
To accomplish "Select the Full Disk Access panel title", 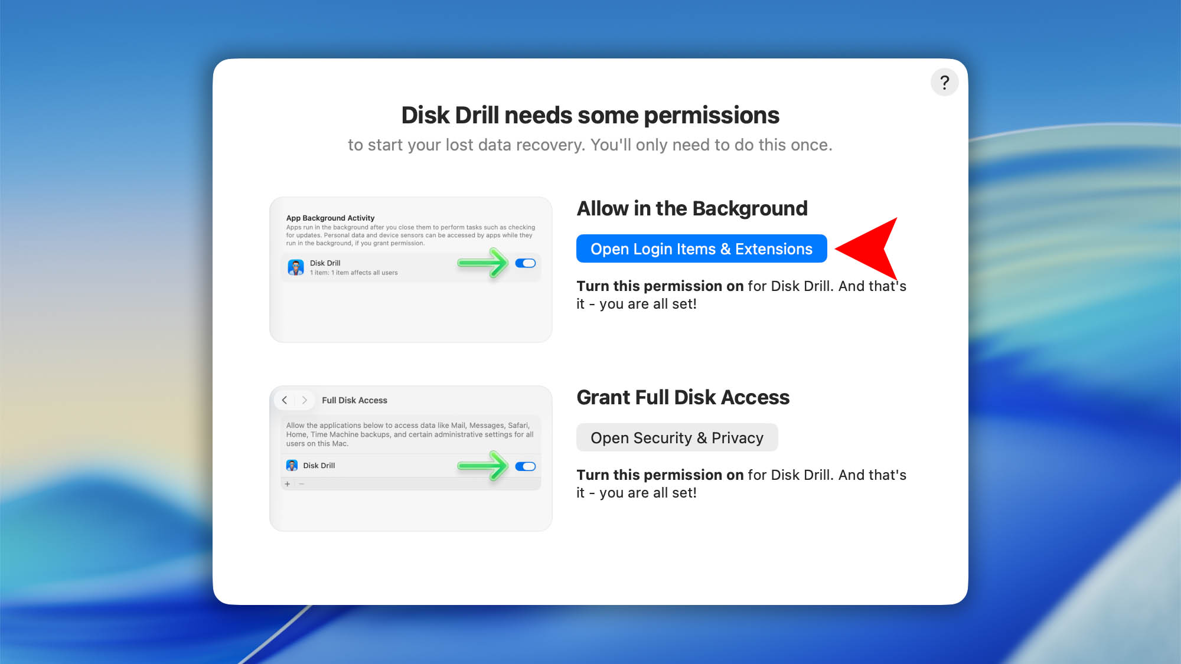I will (354, 400).
